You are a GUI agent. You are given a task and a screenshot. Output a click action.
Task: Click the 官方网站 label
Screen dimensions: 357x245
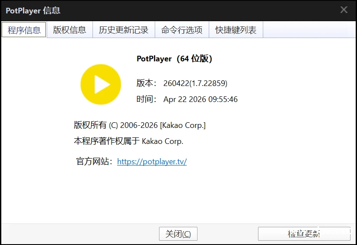pyautogui.click(x=94, y=162)
